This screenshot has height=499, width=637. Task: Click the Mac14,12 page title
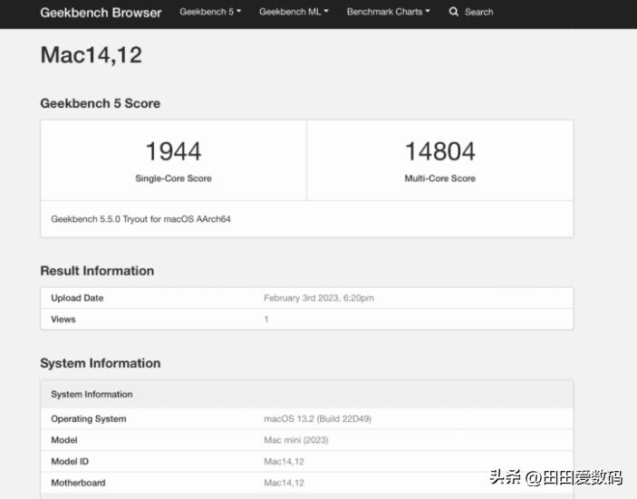91,55
